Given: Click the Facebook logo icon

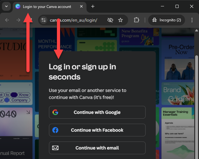Looking at the screenshot, I should coord(55,130).
